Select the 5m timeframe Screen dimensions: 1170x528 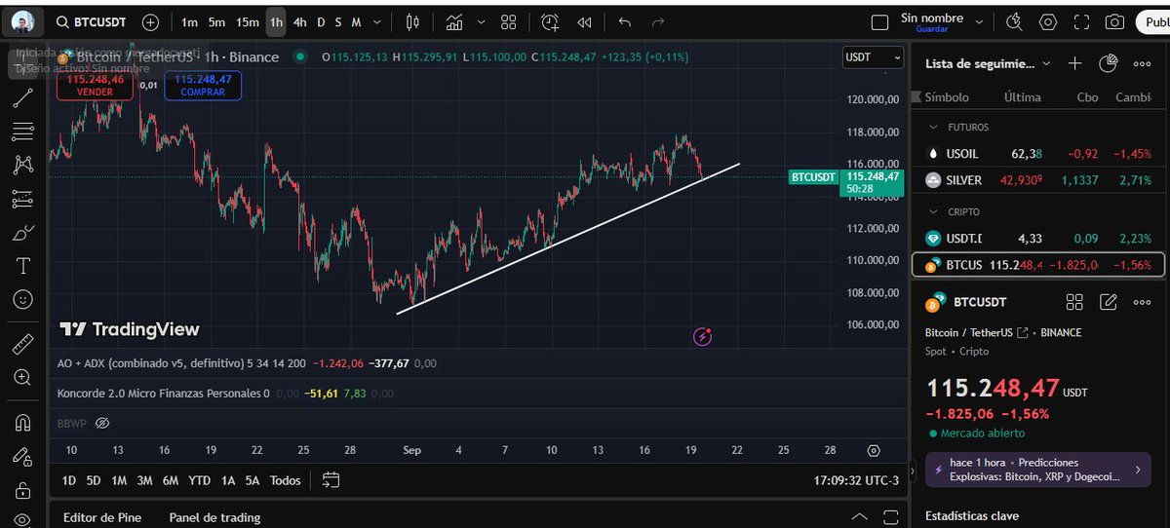[x=216, y=21]
